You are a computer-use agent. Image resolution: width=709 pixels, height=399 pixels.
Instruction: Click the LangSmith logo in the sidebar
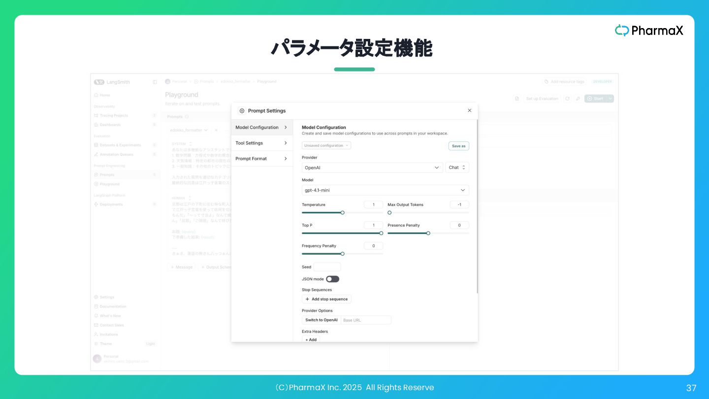tap(112, 82)
